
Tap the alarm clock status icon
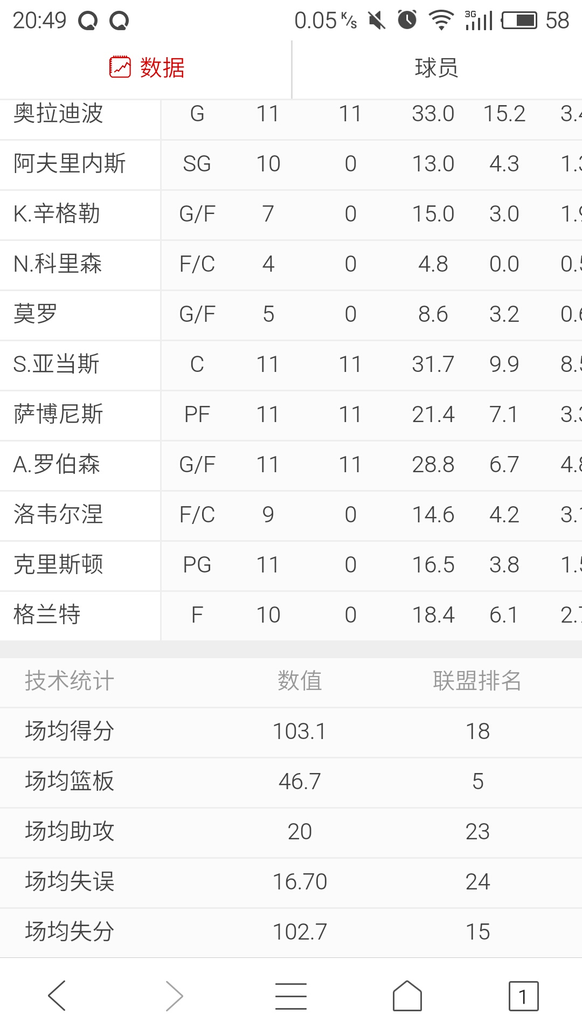[407, 20]
